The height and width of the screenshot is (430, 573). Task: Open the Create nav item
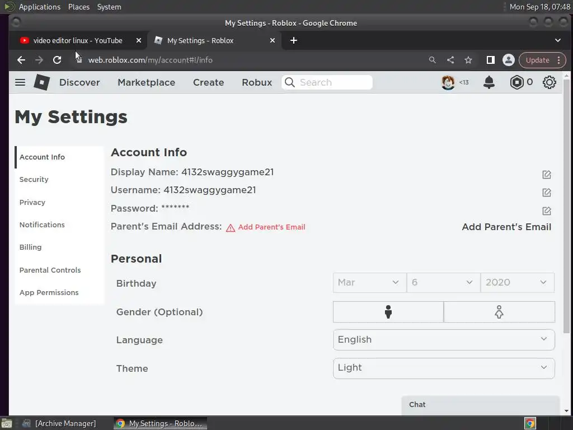(x=208, y=82)
